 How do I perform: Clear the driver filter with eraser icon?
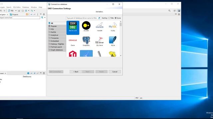[99, 18]
